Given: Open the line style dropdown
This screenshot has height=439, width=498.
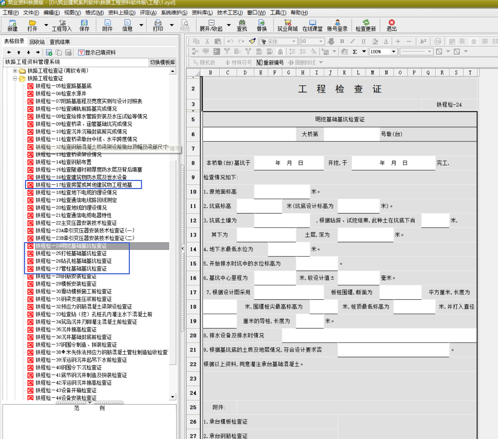Looking at the screenshot, I should 429,51.
